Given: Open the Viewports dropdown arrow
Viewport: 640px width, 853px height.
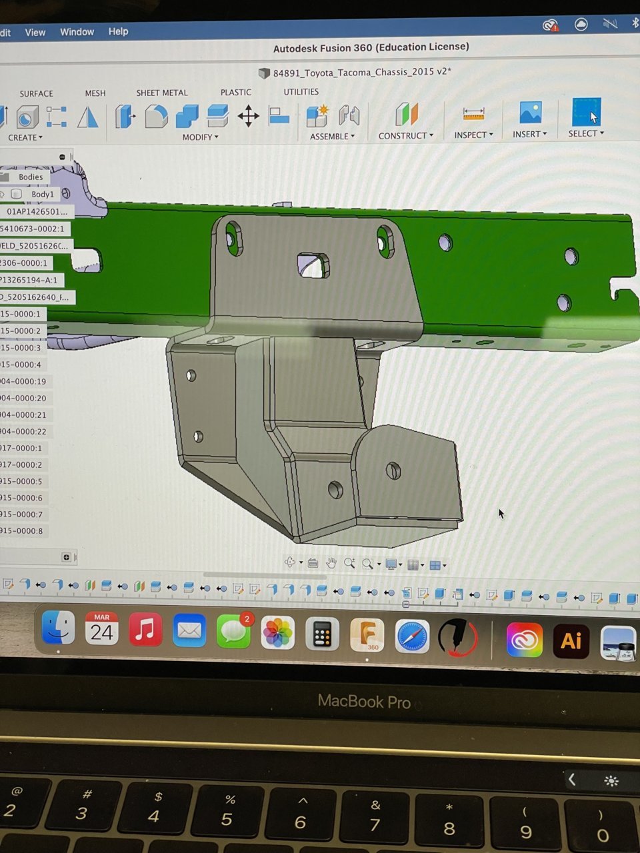Looking at the screenshot, I should 445,566.
